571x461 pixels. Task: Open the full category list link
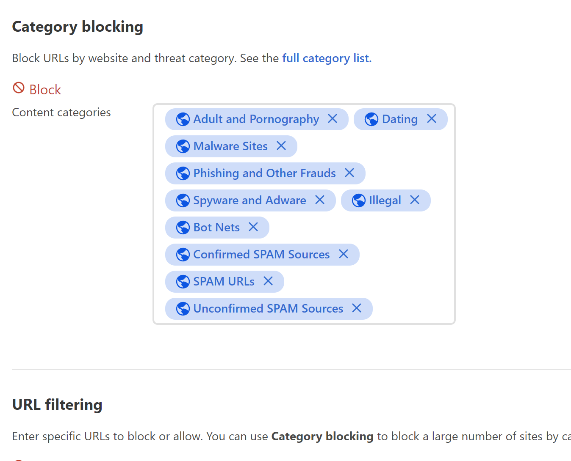pyautogui.click(x=327, y=58)
